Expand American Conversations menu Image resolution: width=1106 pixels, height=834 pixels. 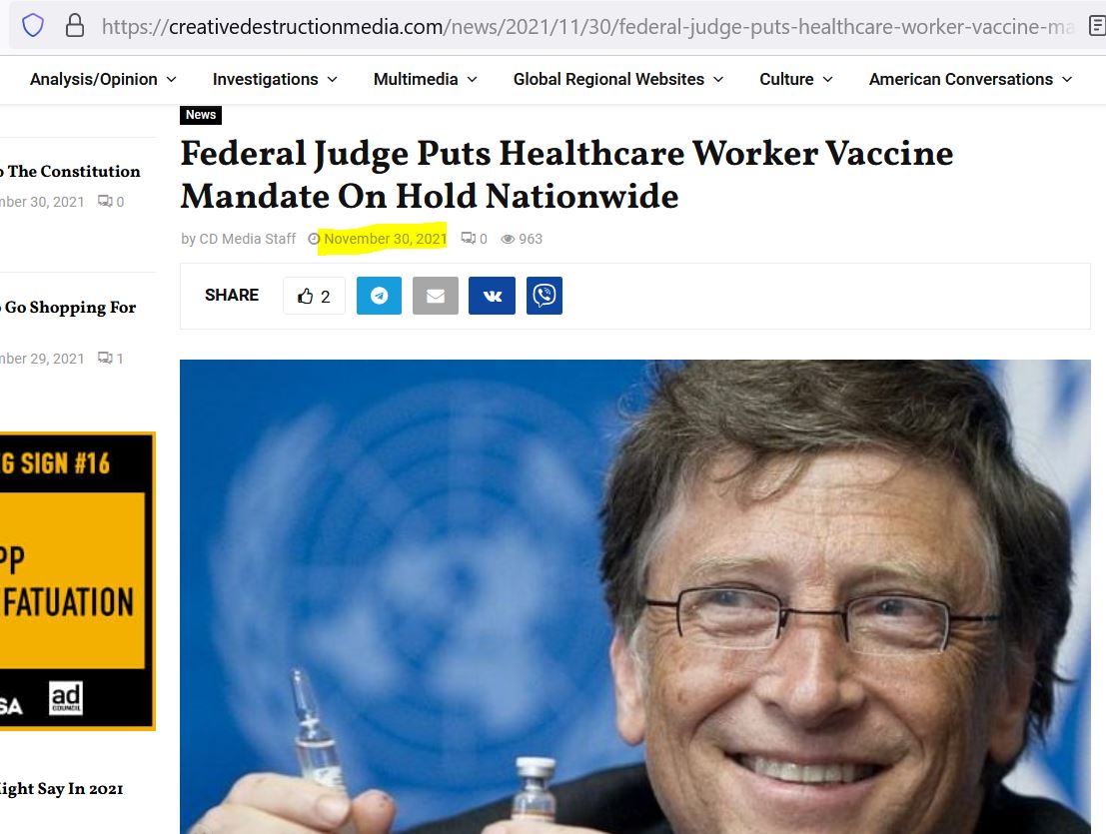tap(970, 79)
